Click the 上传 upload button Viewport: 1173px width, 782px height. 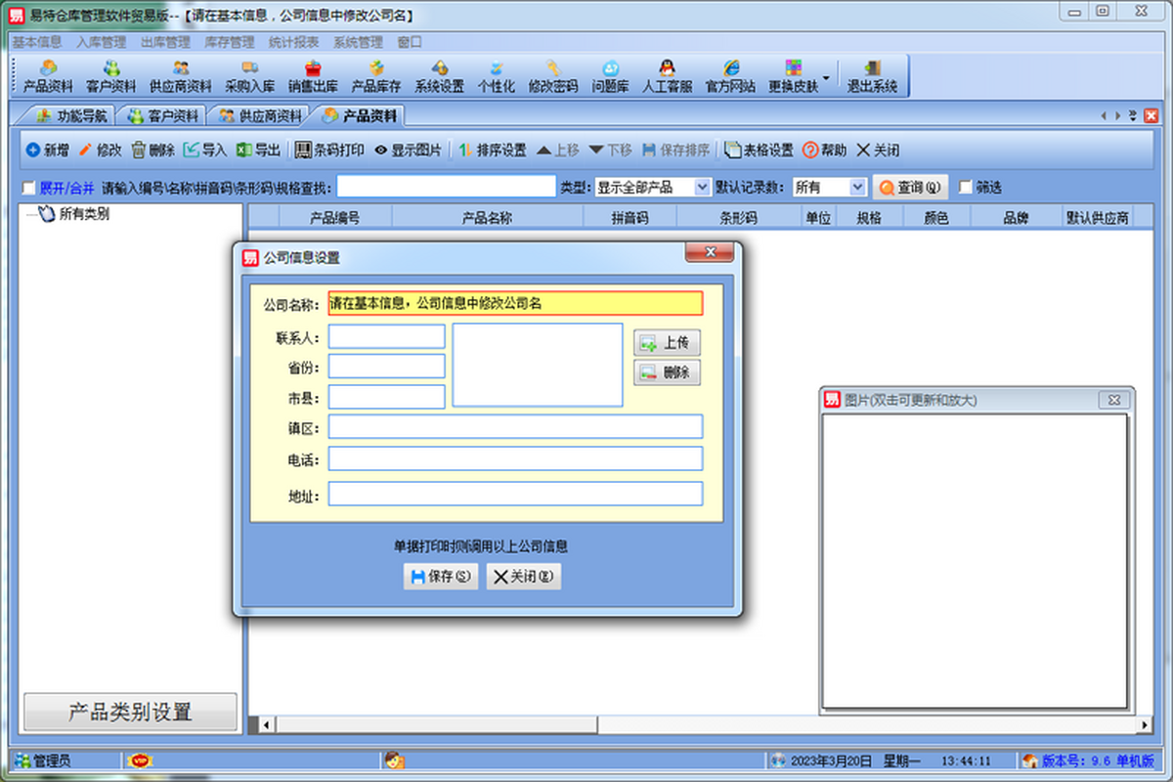point(668,343)
